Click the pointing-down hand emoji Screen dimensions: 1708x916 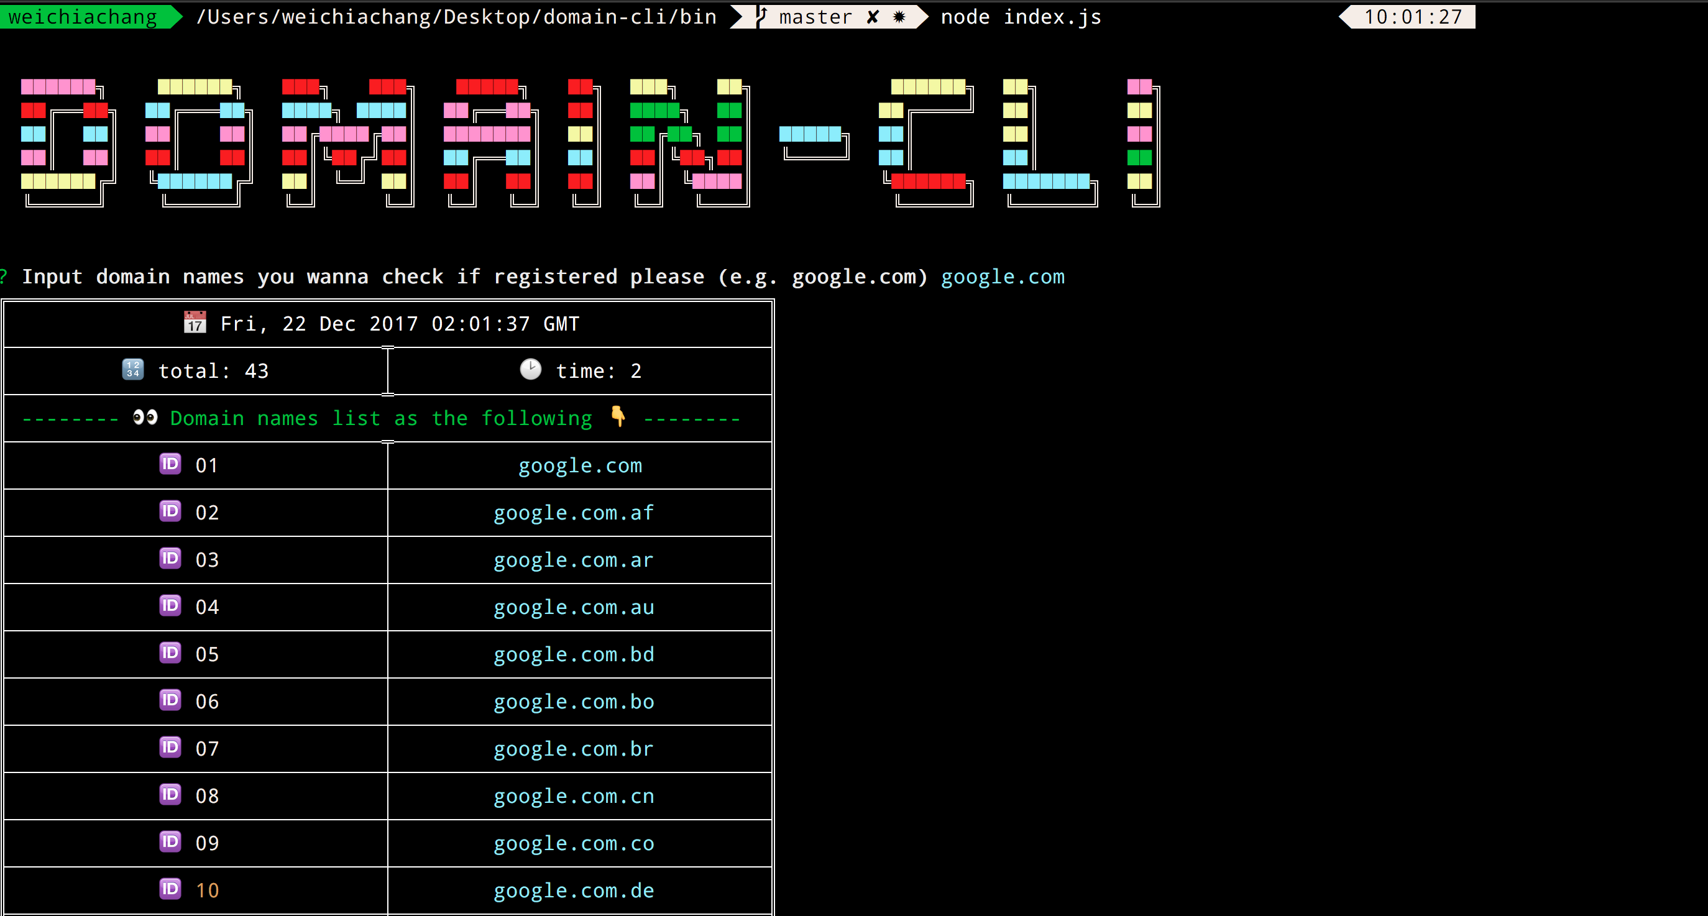[x=618, y=416]
